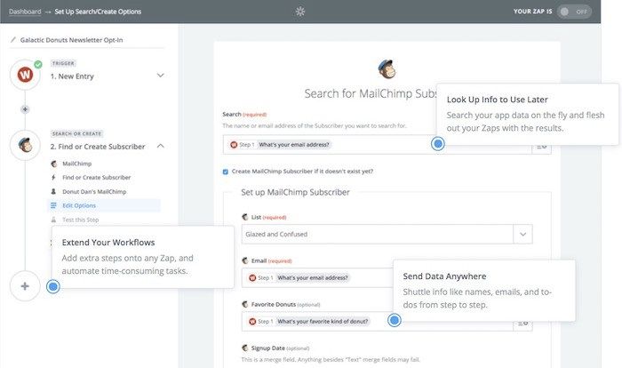Open insert-field button on Favorite Donuts field
Screen dimensions: 622x368
point(522,324)
